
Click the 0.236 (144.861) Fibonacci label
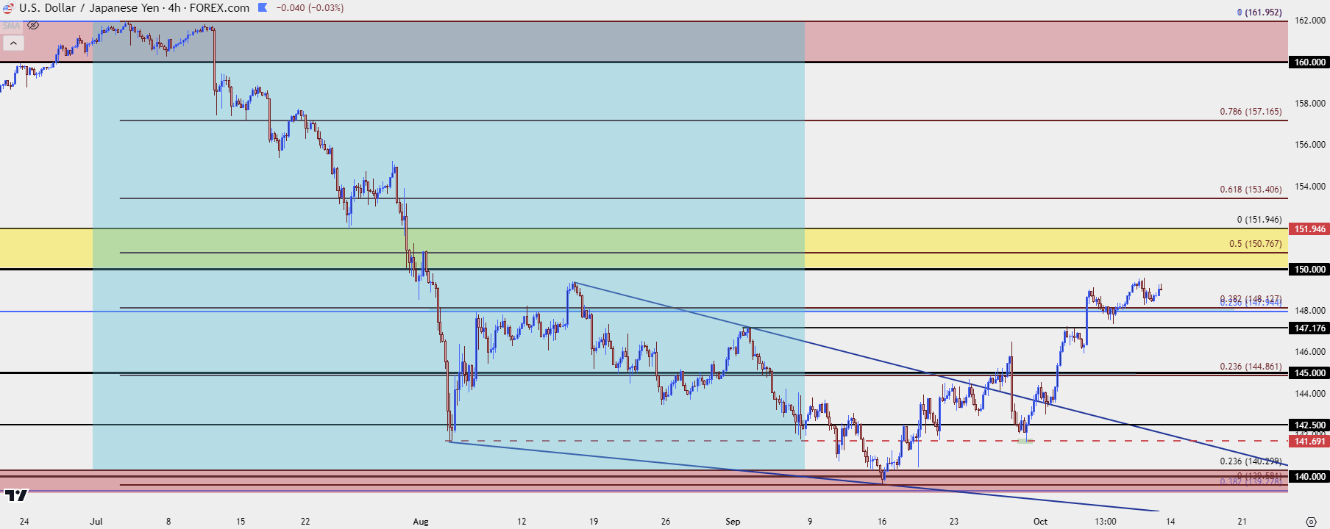tap(1251, 367)
